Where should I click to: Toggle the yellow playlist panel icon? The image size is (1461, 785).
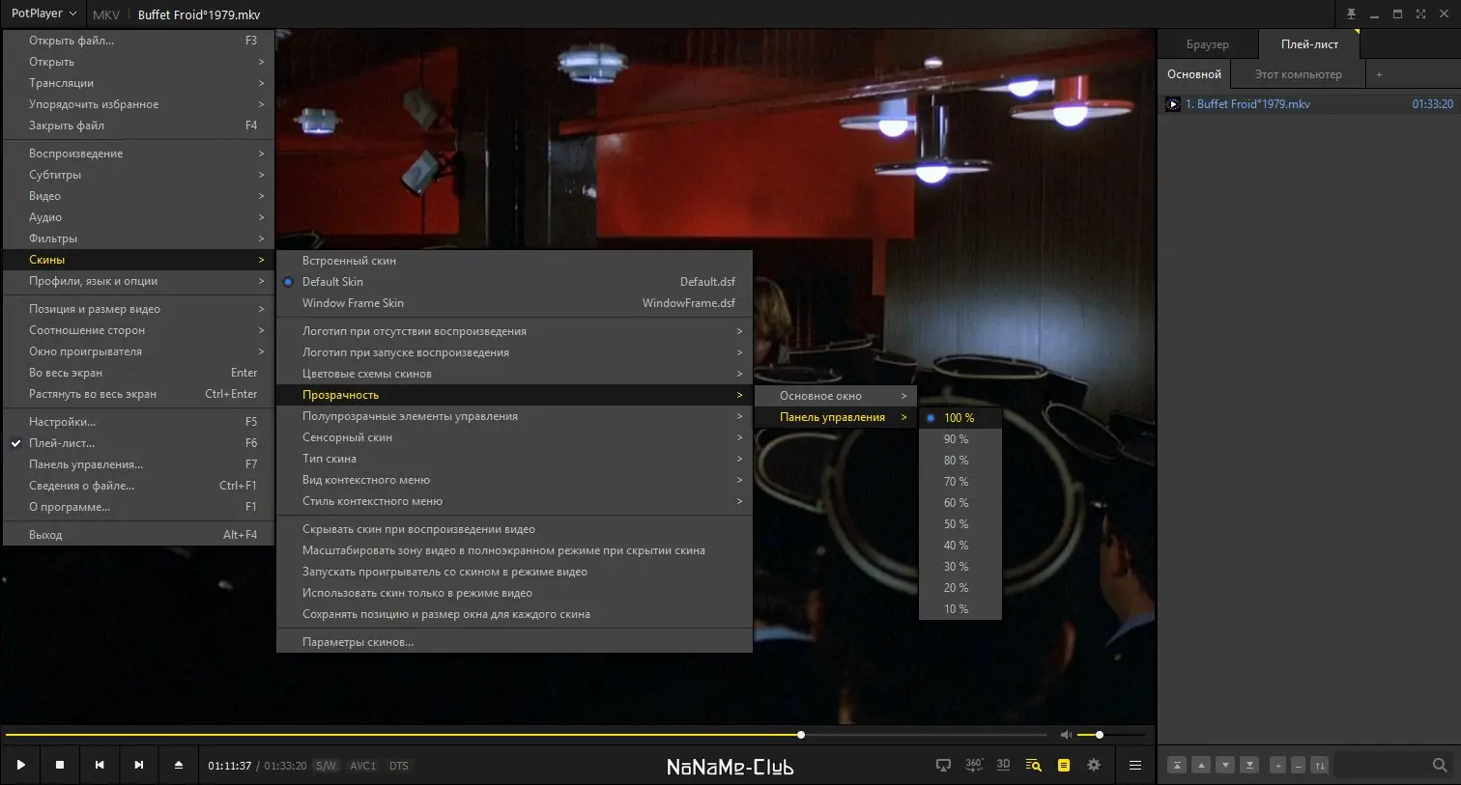coord(1064,766)
